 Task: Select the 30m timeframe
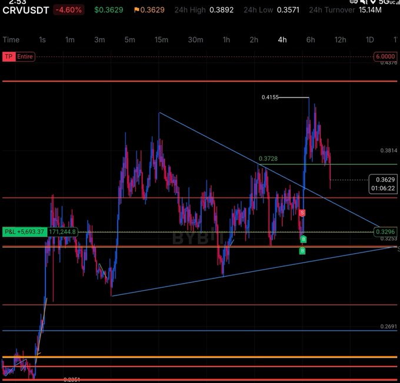195,40
